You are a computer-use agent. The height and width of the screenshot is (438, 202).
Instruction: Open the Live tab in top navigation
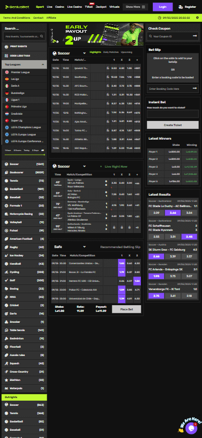[x=50, y=7]
